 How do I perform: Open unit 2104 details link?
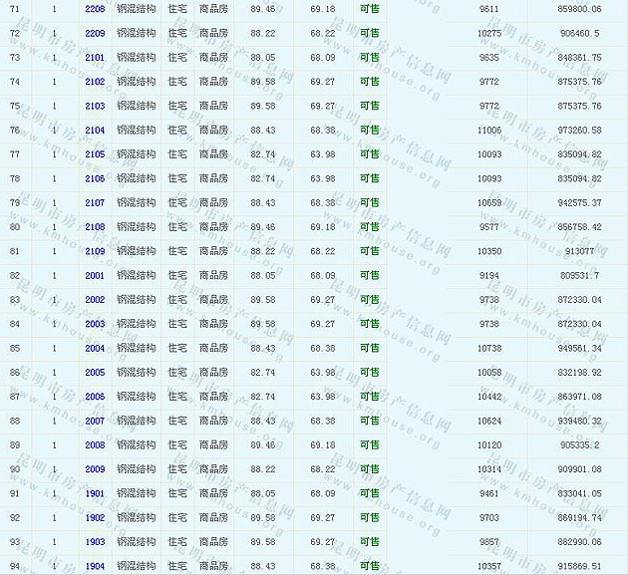click(x=95, y=131)
